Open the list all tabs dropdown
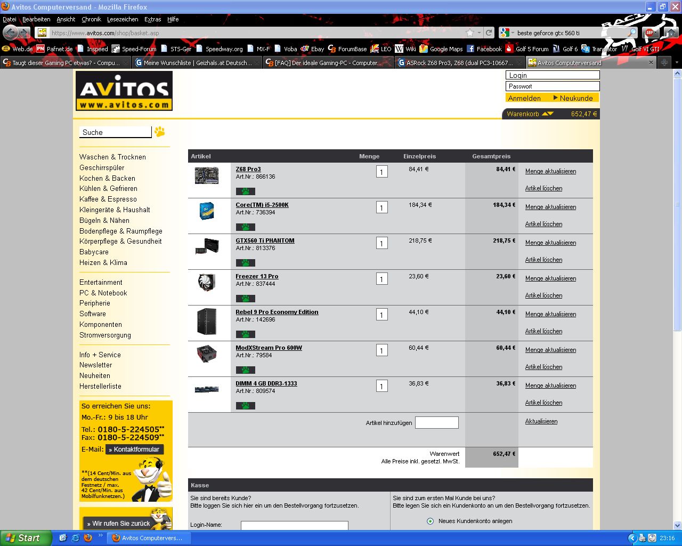This screenshot has height=546, width=682. [x=677, y=62]
